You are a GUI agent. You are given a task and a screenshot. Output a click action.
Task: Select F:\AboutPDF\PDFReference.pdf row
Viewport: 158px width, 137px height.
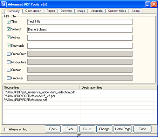[25, 100]
